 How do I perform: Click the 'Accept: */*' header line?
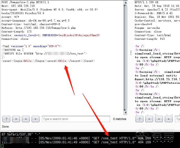click(x=10, y=17)
